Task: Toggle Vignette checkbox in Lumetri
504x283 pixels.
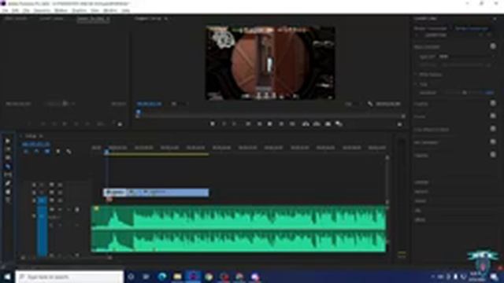Action: 493,155
